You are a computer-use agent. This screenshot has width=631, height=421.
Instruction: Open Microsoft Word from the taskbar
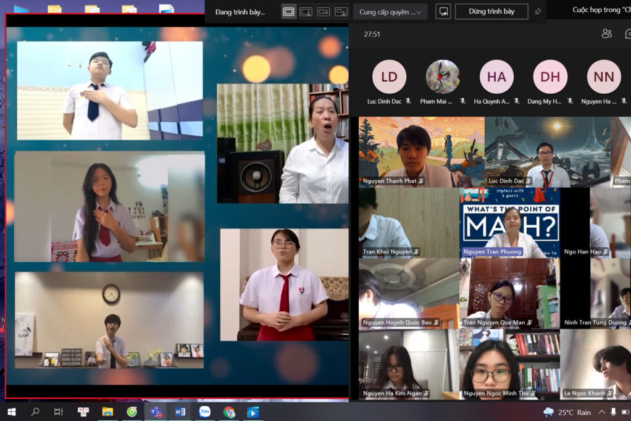[x=180, y=412]
